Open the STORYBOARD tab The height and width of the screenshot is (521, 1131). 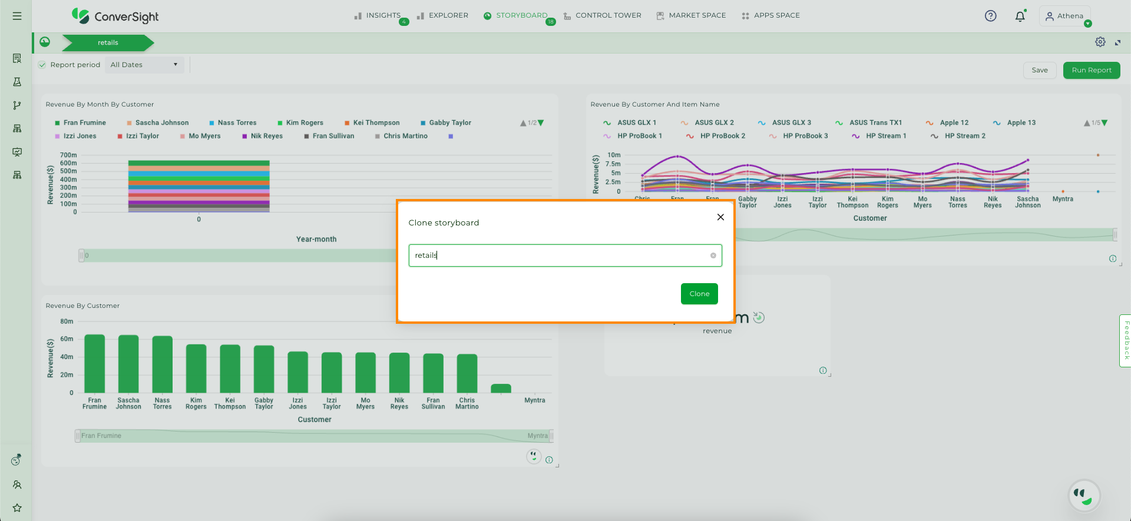(515, 16)
